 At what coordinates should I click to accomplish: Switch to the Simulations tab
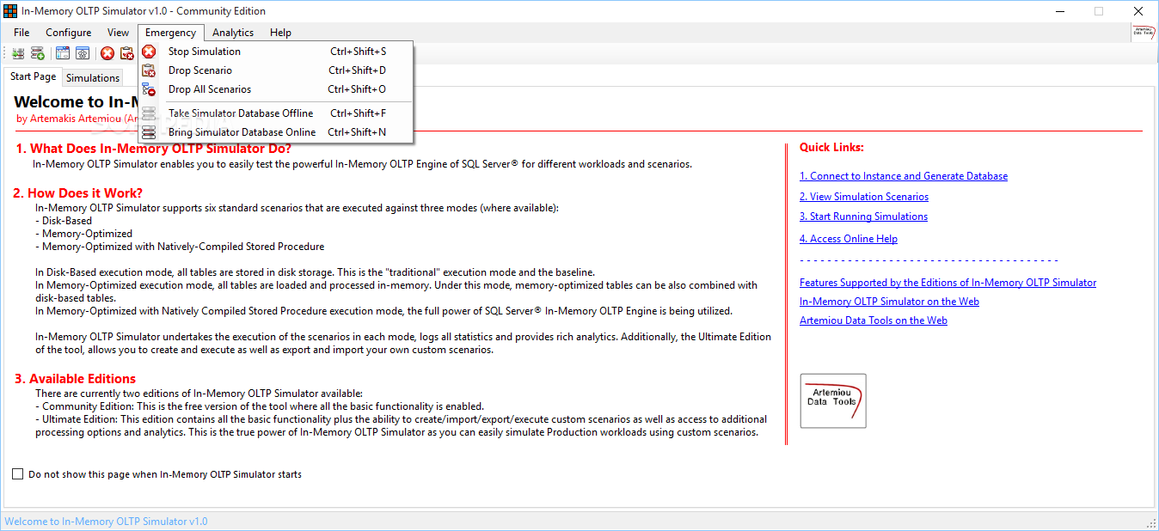93,78
